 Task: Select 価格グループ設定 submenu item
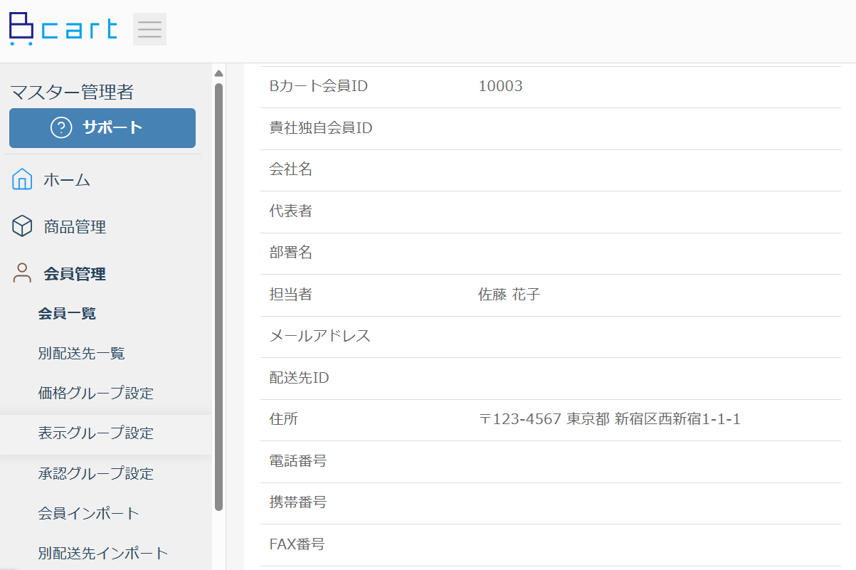(x=95, y=394)
